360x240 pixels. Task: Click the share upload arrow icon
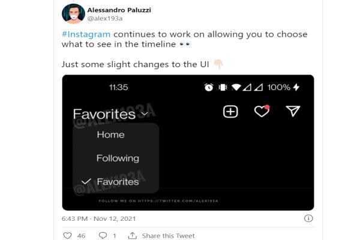point(132,235)
